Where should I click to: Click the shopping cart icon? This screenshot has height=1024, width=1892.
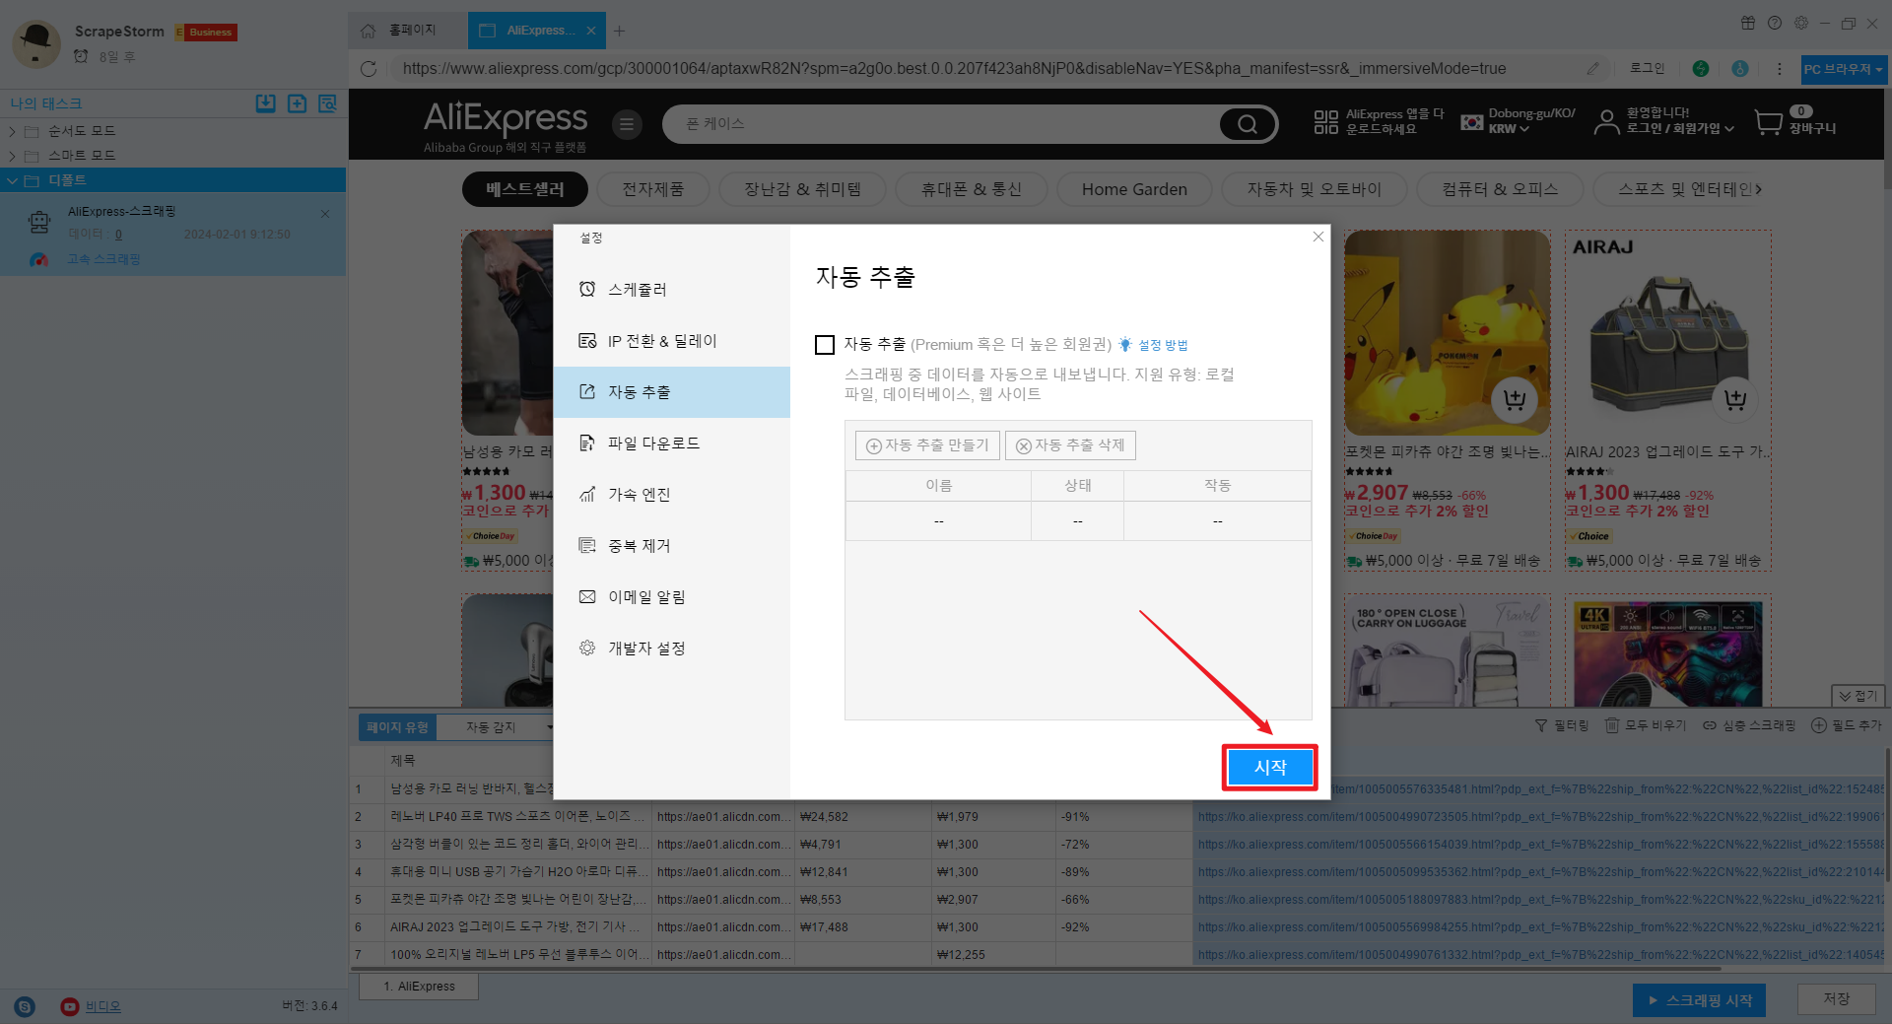[1769, 122]
